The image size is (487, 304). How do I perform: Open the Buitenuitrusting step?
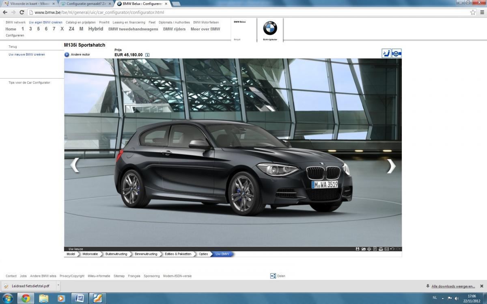[116, 254]
